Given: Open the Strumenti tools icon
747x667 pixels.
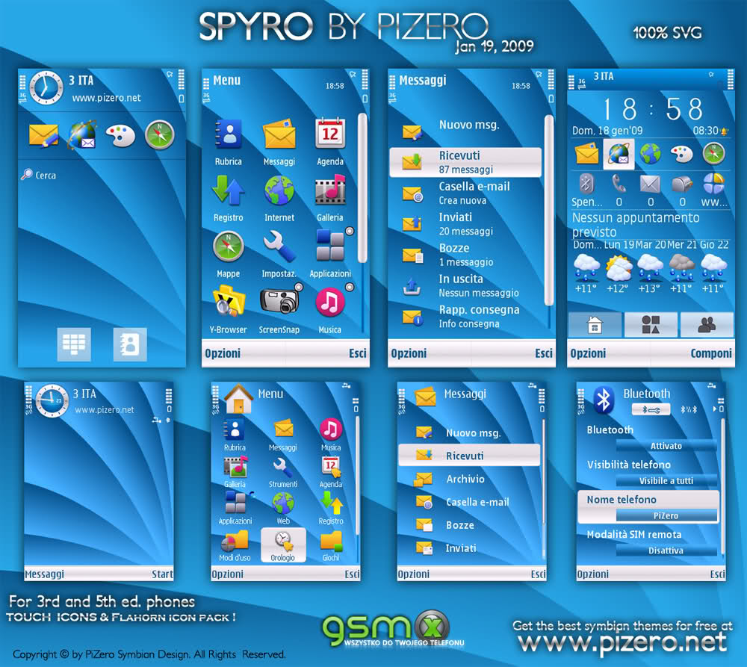Looking at the screenshot, I should [x=283, y=471].
